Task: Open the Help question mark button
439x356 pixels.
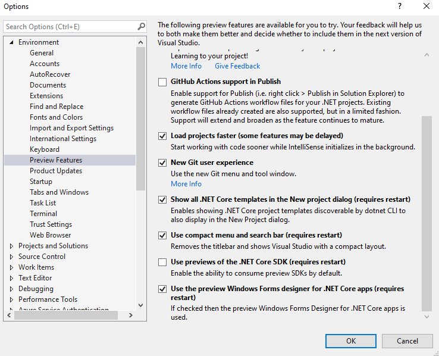Action: click(x=400, y=6)
